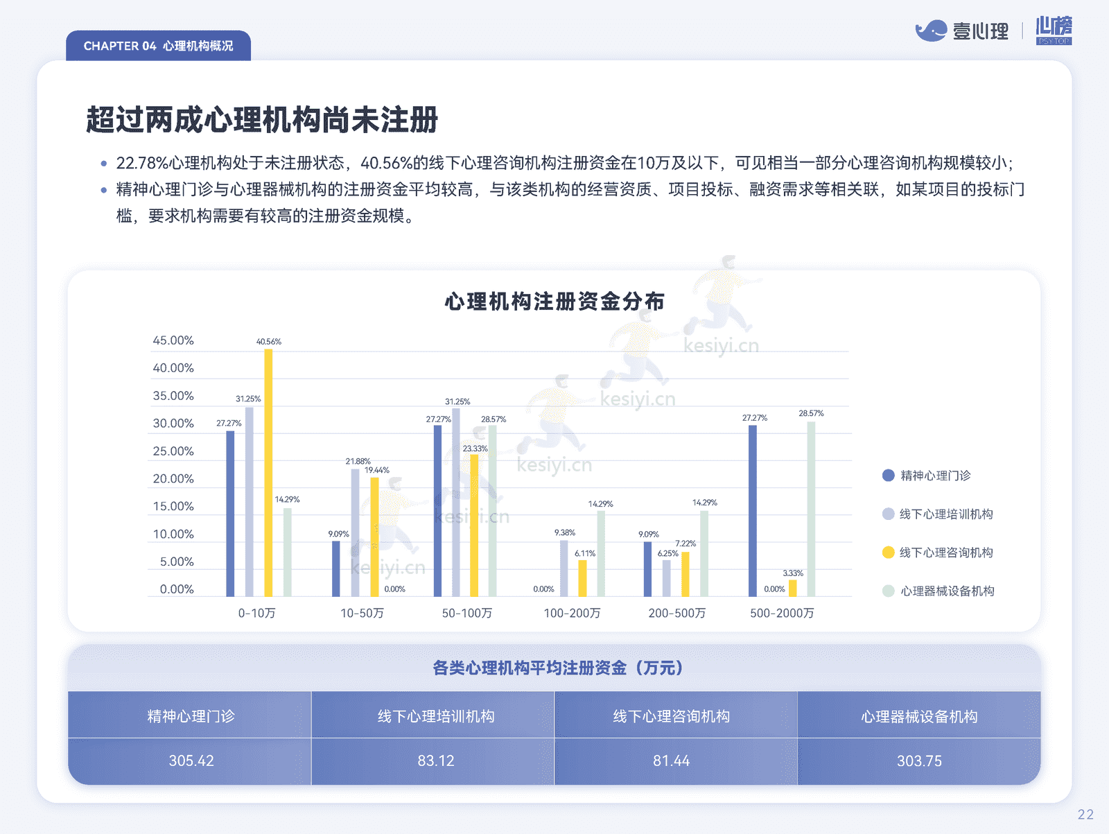
Task: Click y-axis label 45.00%
Action: tap(173, 340)
